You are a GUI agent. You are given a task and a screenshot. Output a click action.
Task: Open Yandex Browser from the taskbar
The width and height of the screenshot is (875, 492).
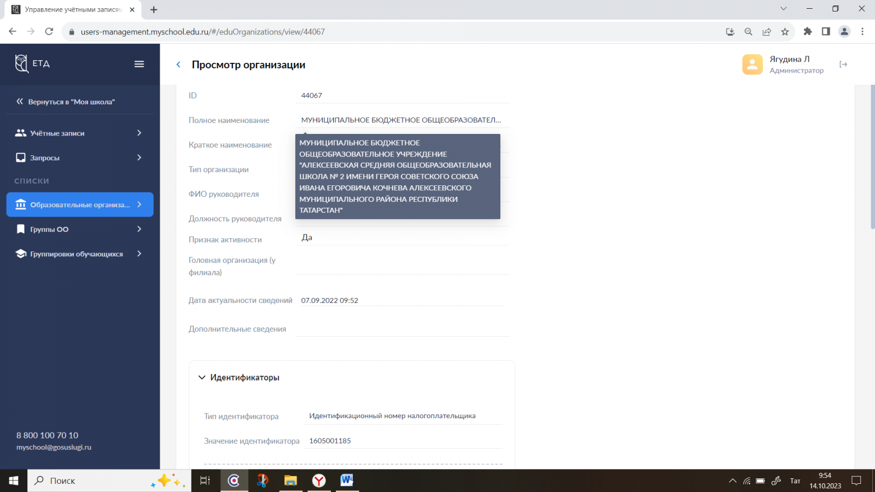[x=319, y=481]
